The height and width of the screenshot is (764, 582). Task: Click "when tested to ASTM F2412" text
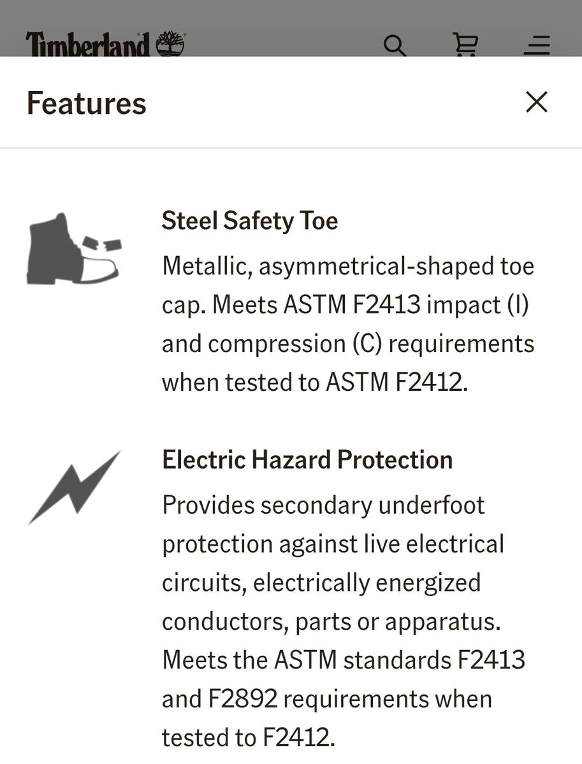click(314, 382)
